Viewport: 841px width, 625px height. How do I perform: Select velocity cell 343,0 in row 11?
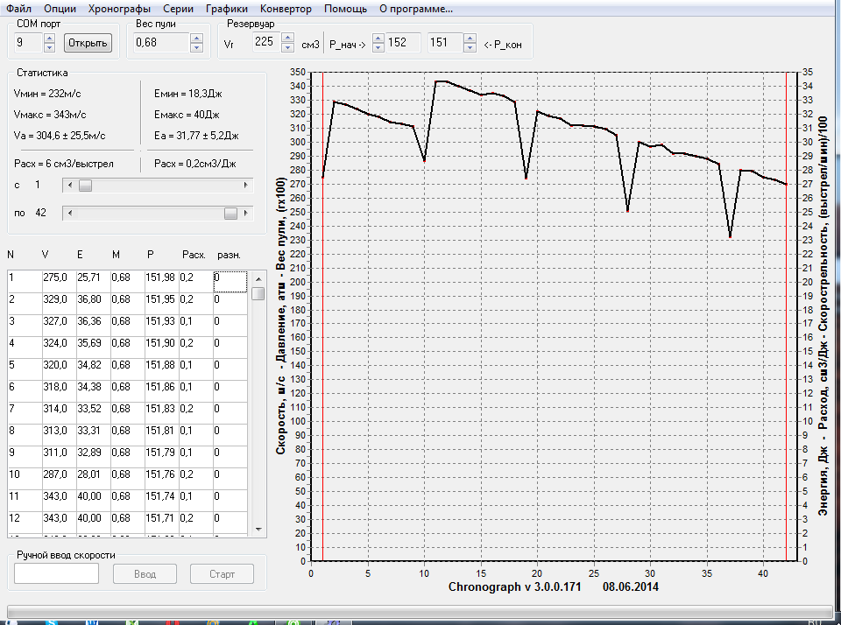57,495
